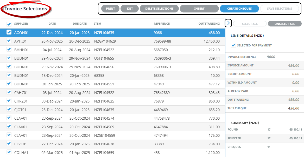Create cheques for selected invoices
Image resolution: width=304 pixels, height=157 pixels.
tap(239, 9)
